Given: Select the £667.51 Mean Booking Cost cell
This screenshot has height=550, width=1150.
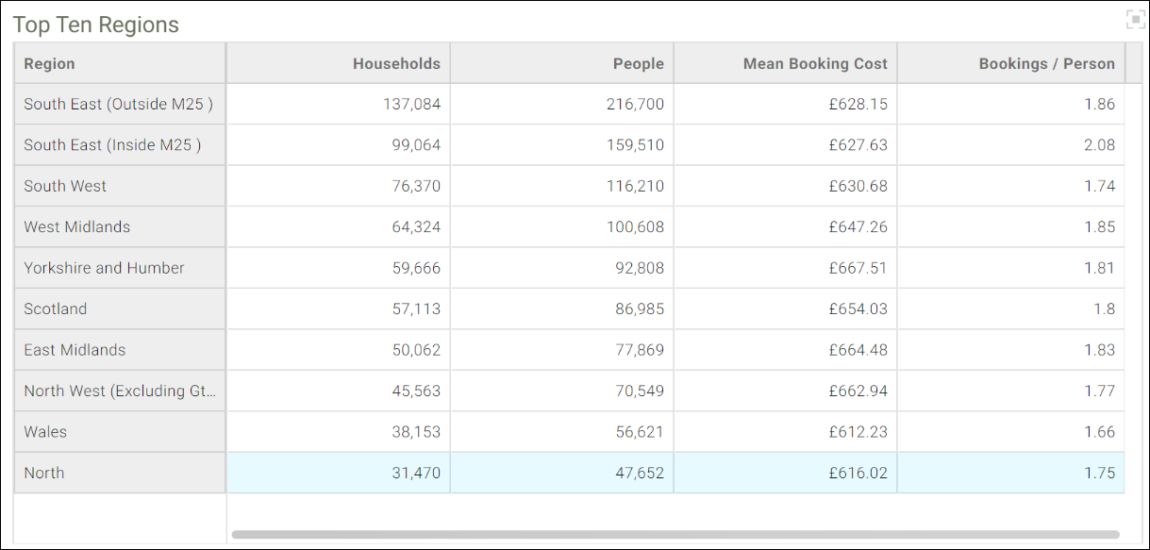Looking at the screenshot, I should coord(786,268).
